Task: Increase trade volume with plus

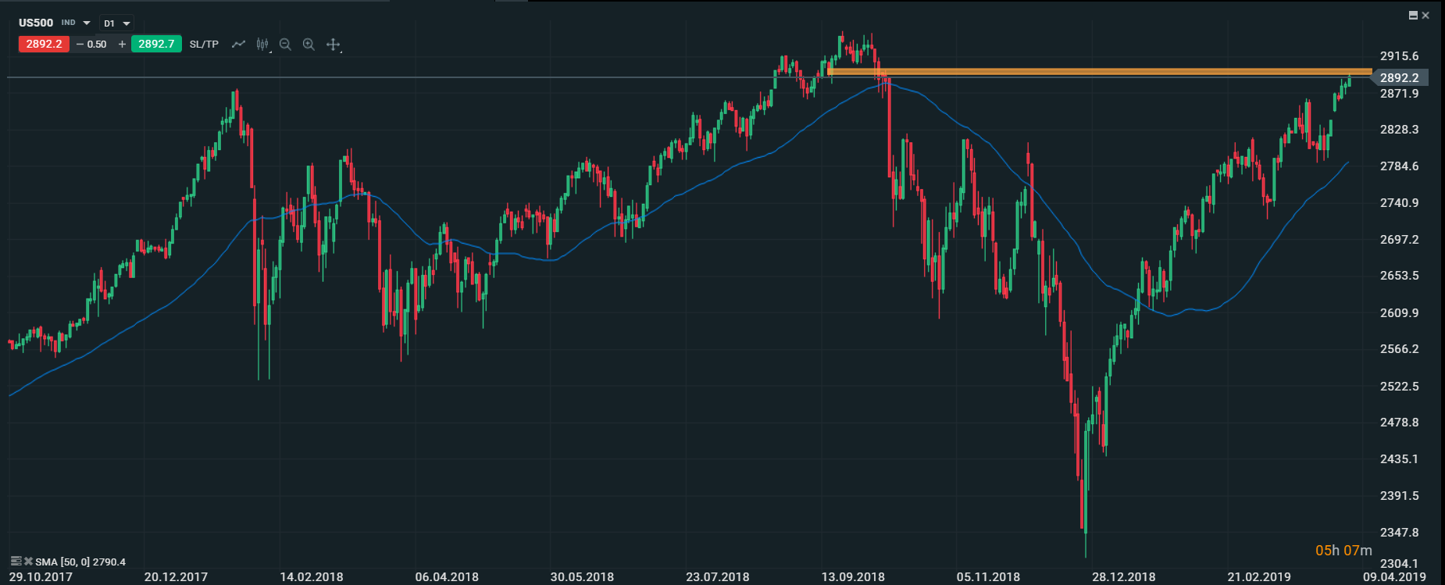Action: (122, 45)
